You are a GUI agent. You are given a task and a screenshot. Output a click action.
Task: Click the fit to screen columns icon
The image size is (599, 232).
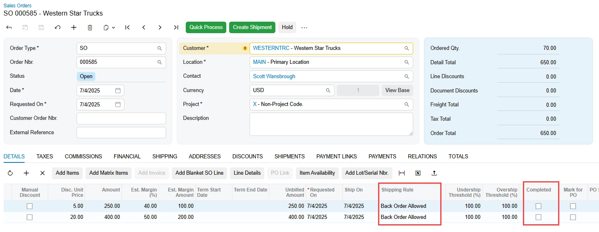click(402, 173)
